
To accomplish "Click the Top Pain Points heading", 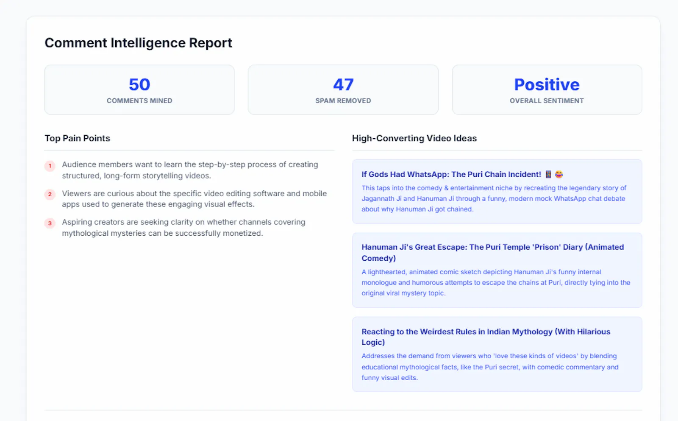I will tap(78, 138).
